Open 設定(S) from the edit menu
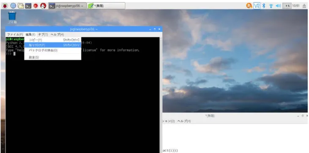The height and width of the screenshot is (153, 309). pyautogui.click(x=52, y=57)
